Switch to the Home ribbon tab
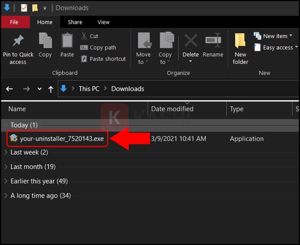300x245 pixels. (x=45, y=22)
